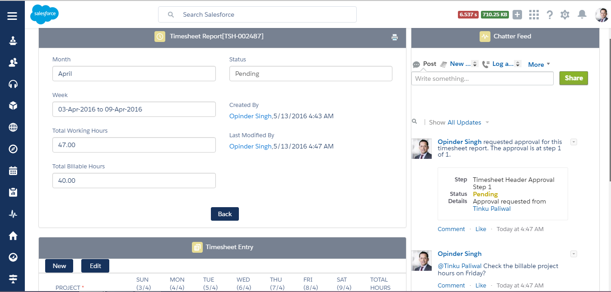Open the signpost icon in sidebar
Viewport: 611px width, 292px height.
click(x=13, y=279)
